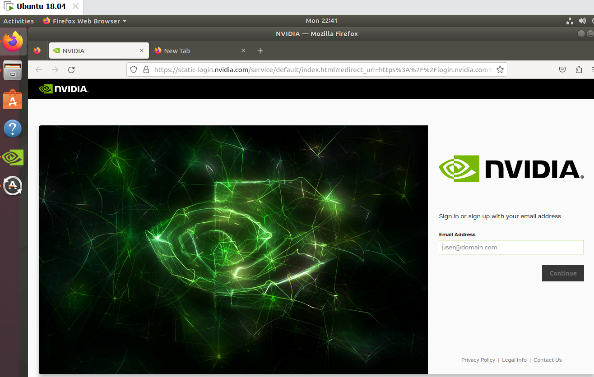Open Firefox from the Ubuntu dock
The image size is (594, 377).
click(13, 41)
